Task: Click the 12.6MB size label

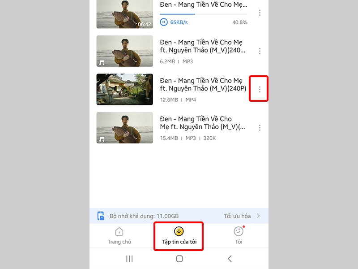Action: 169,100
